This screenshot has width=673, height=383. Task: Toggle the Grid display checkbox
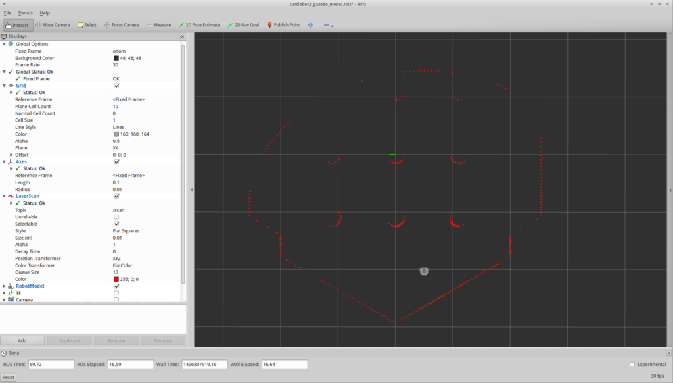click(x=116, y=86)
